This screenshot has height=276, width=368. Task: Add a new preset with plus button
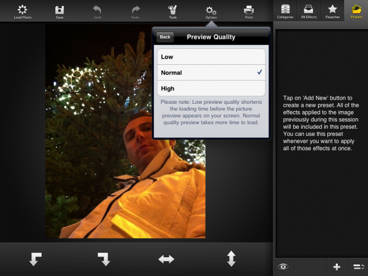[x=337, y=267]
